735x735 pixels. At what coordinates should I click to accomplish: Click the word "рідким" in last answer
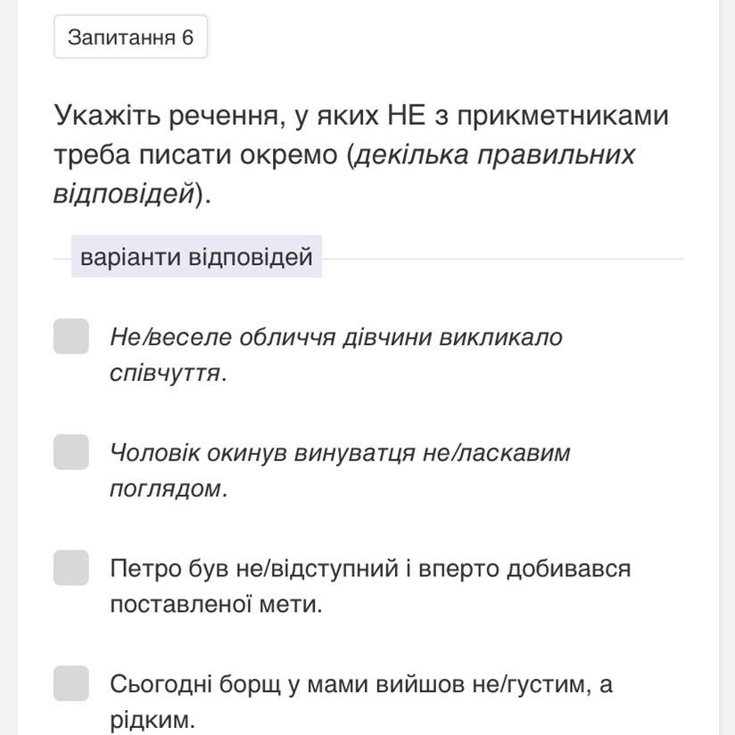[152, 720]
